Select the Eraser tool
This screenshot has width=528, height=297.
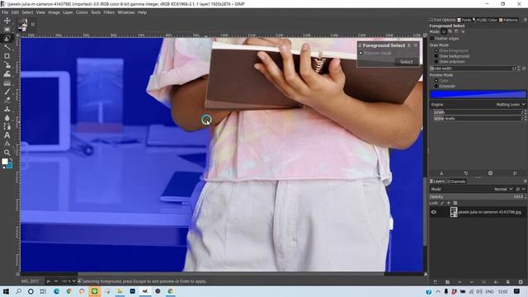7,100
